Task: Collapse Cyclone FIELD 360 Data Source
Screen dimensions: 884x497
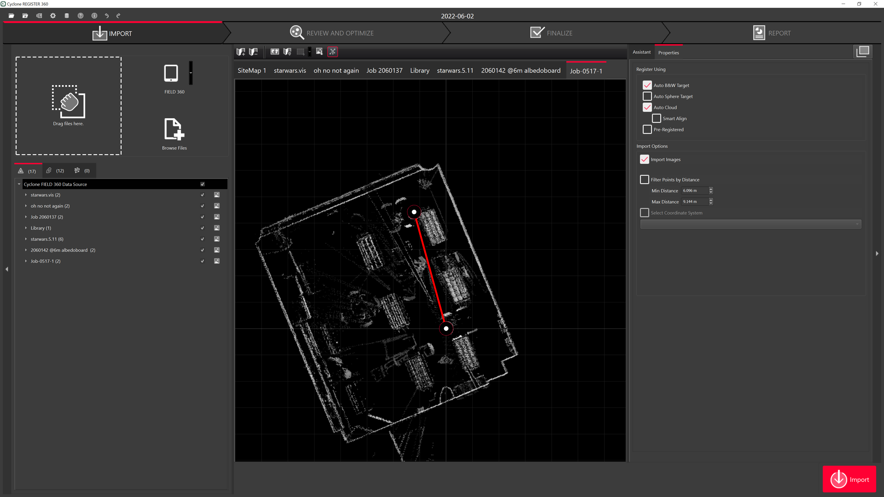Action: [19, 184]
